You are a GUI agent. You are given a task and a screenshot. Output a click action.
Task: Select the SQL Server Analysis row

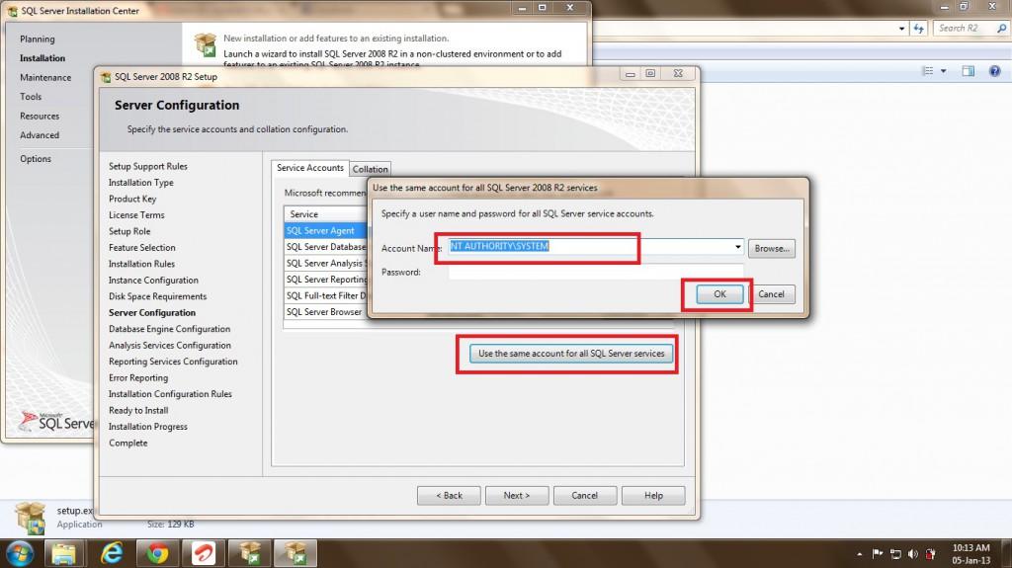(x=326, y=263)
